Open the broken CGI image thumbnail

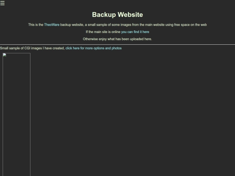click(17, 114)
